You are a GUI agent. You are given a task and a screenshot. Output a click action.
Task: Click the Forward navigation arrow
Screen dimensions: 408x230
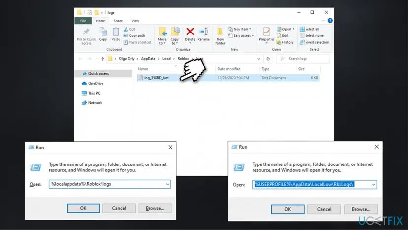click(x=89, y=59)
